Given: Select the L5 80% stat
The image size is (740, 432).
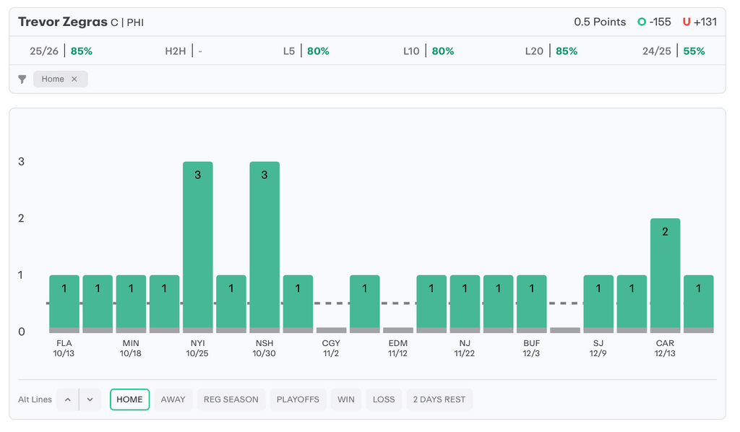Looking at the screenshot, I should click(x=306, y=51).
